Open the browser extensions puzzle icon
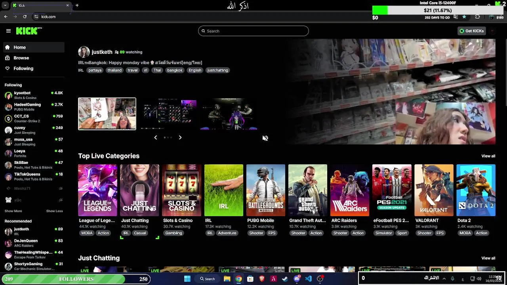507x285 pixels. point(477,17)
